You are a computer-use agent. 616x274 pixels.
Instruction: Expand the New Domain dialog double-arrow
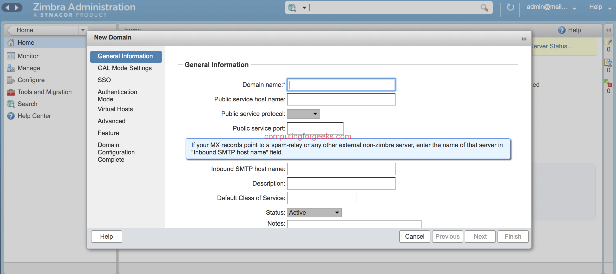pyautogui.click(x=524, y=39)
